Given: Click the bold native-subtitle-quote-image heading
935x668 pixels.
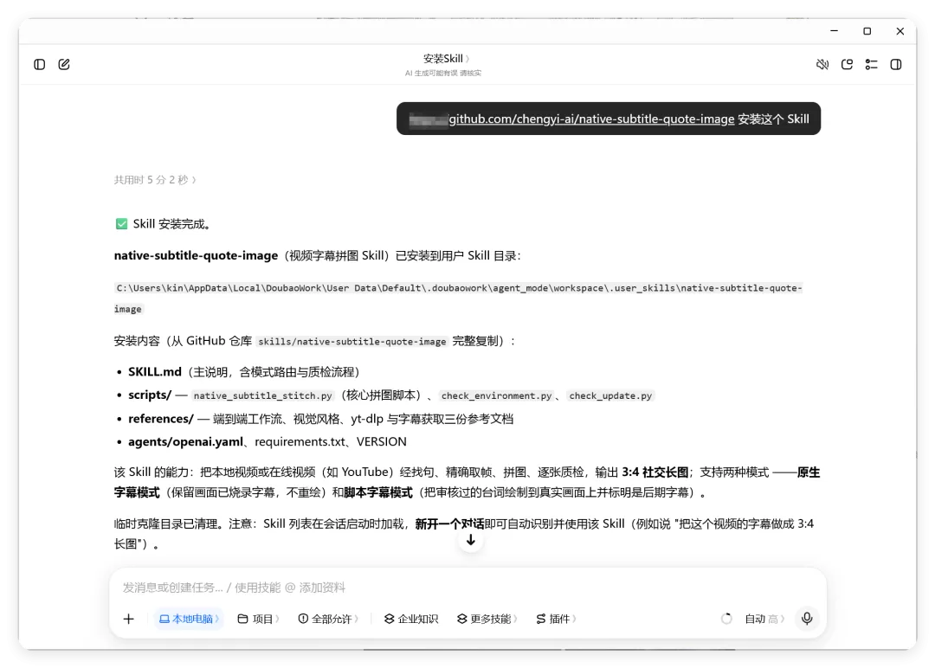Looking at the screenshot, I should click(196, 255).
